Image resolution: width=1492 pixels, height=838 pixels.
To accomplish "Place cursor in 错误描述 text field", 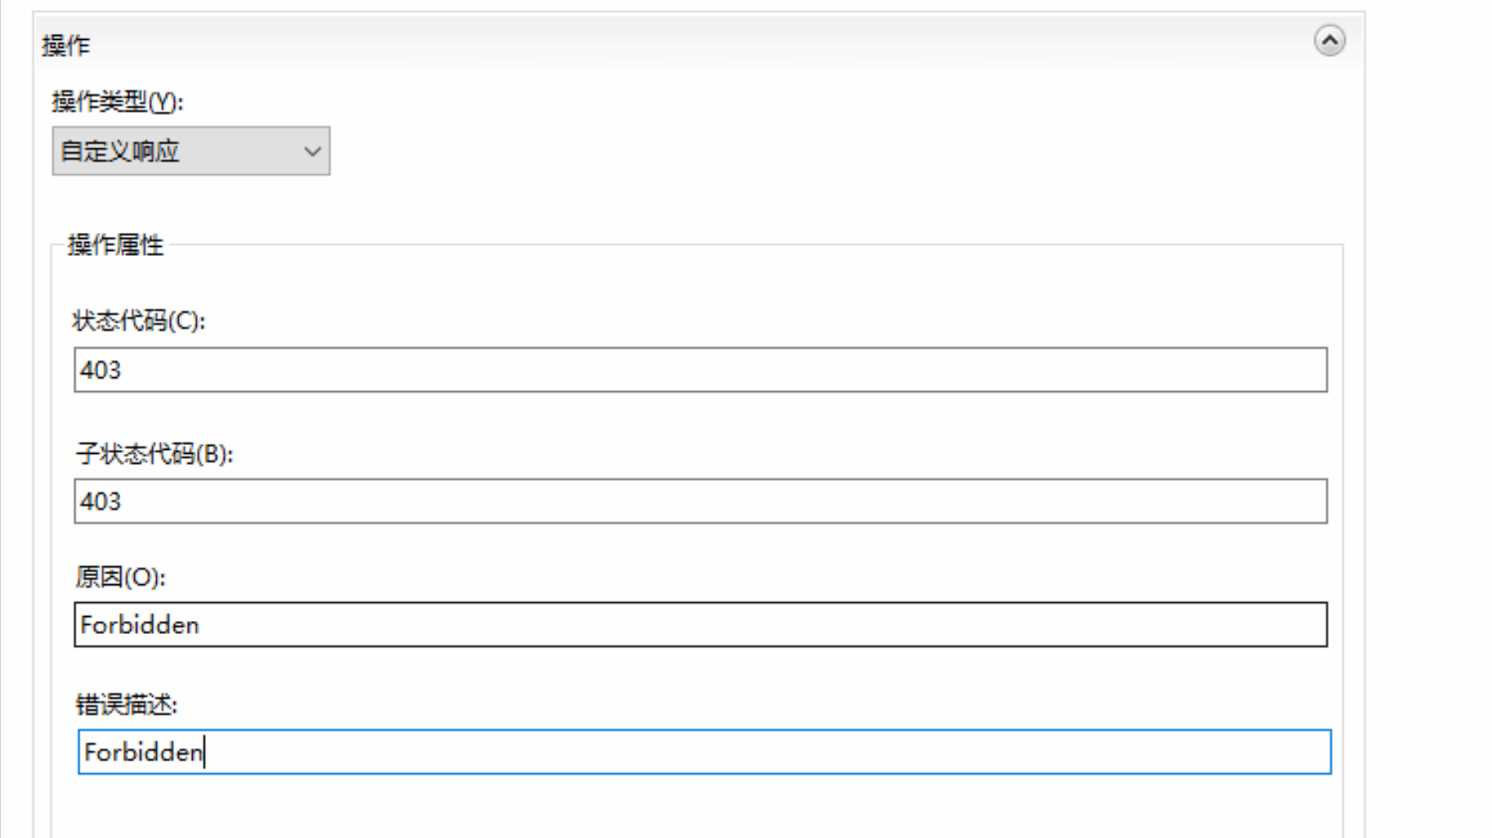I will 703,751.
